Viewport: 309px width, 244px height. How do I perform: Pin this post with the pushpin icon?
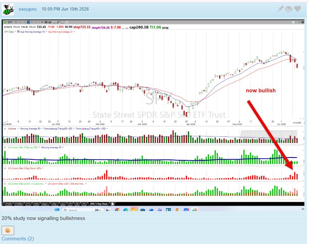[x=280, y=9]
